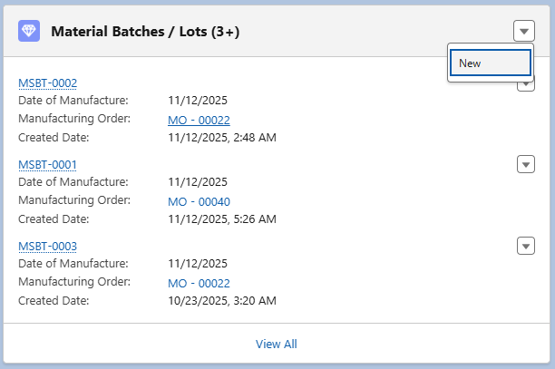Open the MO - 00040 manufacturing order
The image size is (555, 369).
pyautogui.click(x=199, y=201)
